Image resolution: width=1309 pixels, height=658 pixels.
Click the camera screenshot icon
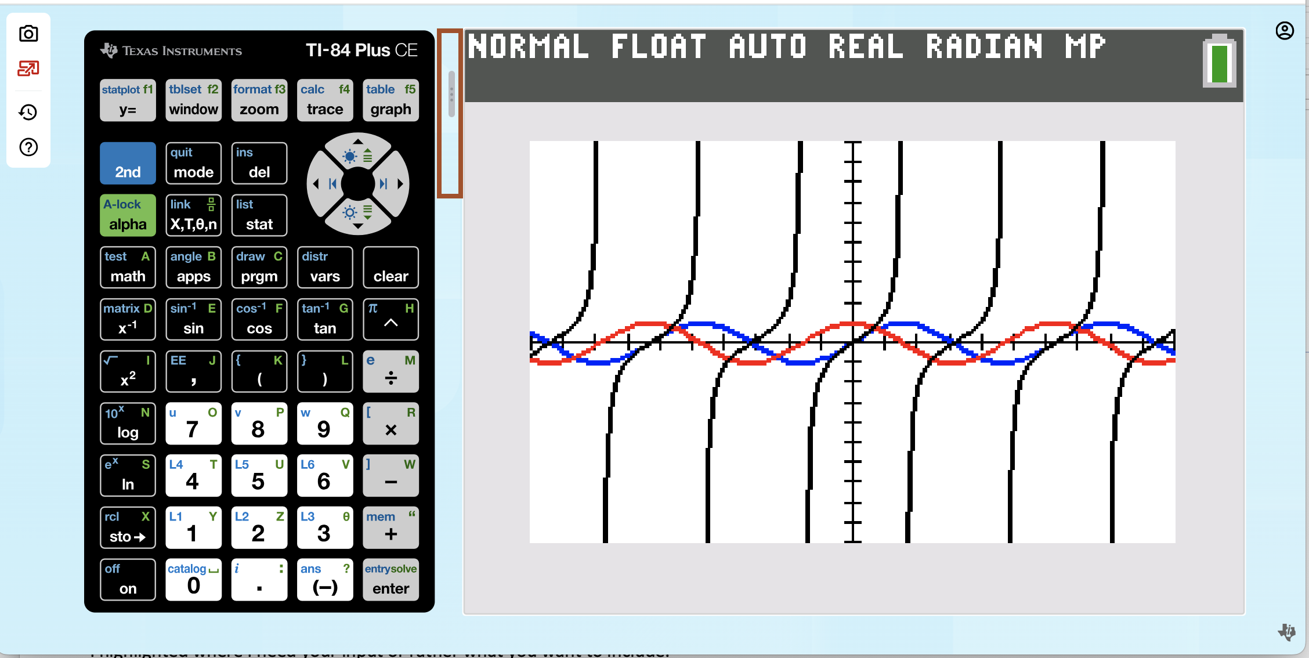(28, 34)
